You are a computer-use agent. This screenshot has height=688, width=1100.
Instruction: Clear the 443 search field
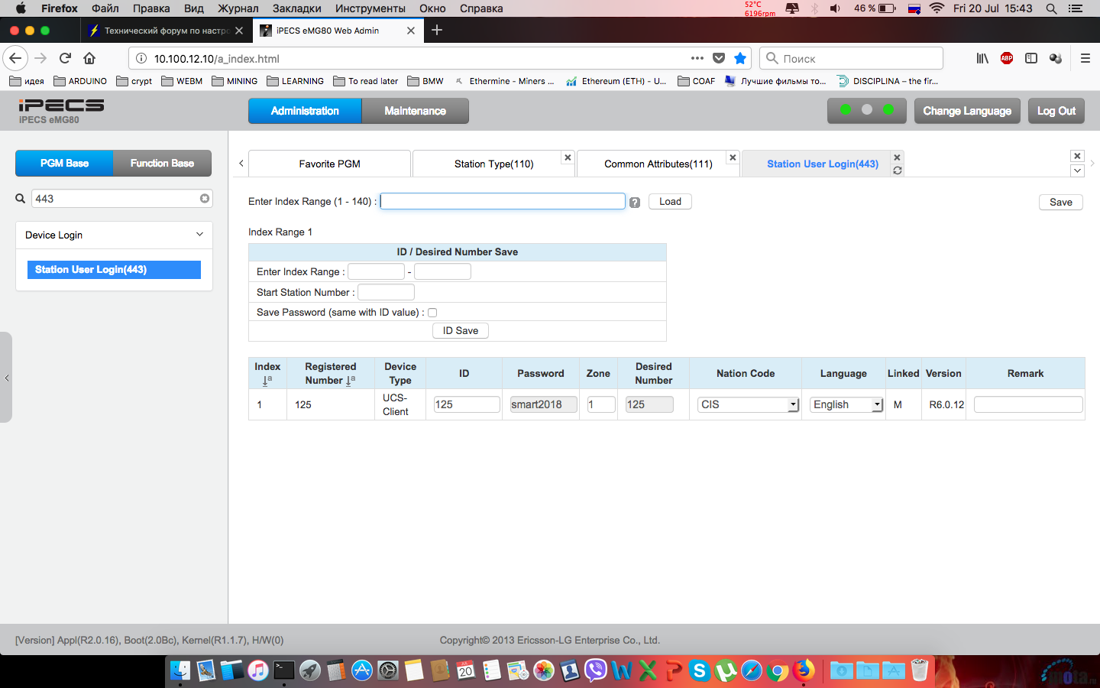pos(205,199)
